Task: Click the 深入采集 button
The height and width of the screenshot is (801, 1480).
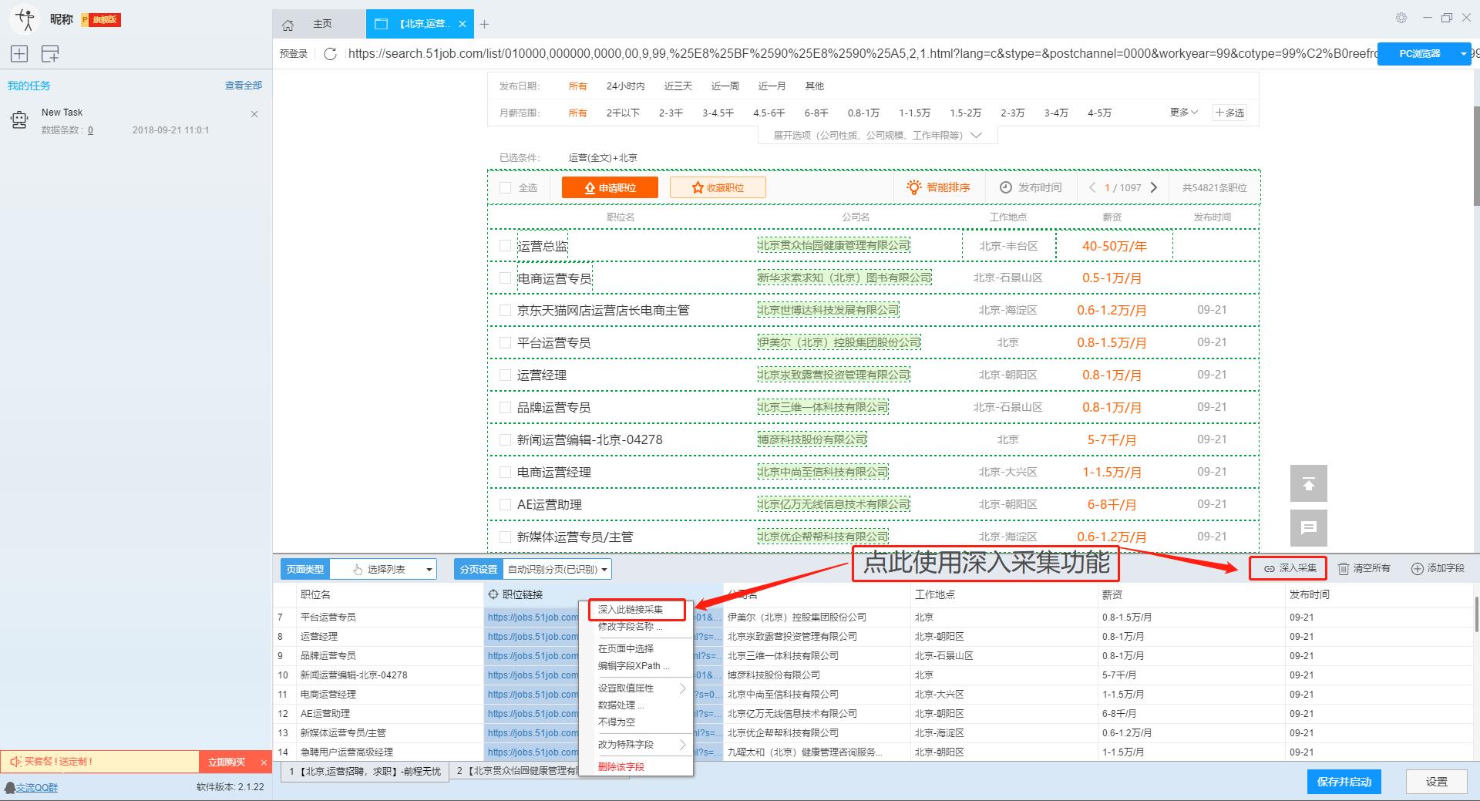Action: pos(1289,568)
